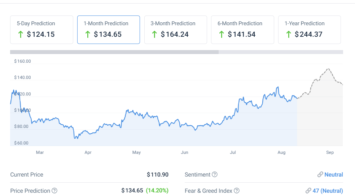
Task: Click the May label on time axis
Action: [x=136, y=152]
